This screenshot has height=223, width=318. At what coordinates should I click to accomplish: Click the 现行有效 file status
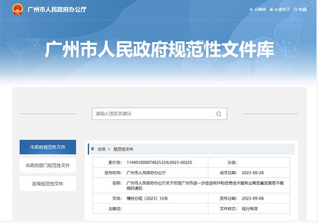[x=252, y=208]
